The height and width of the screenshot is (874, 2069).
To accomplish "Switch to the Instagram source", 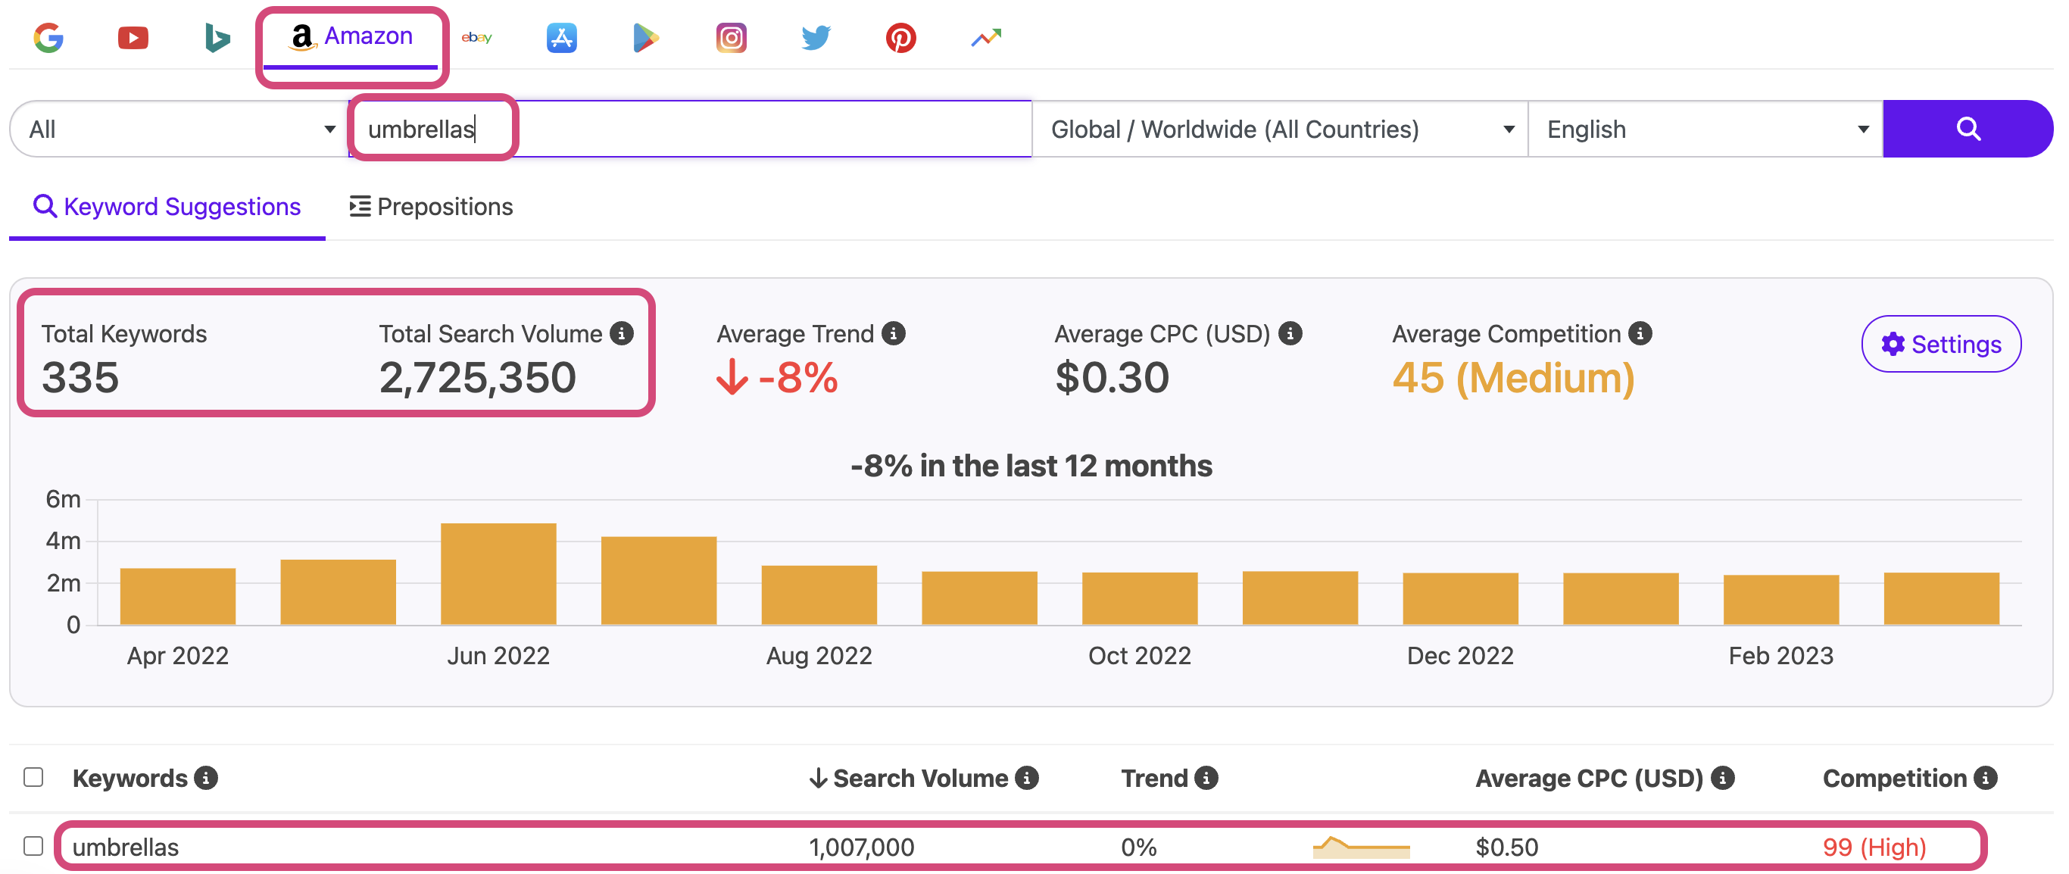I will click(x=731, y=38).
